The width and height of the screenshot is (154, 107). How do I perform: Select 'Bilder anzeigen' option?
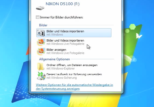(x=74, y=51)
